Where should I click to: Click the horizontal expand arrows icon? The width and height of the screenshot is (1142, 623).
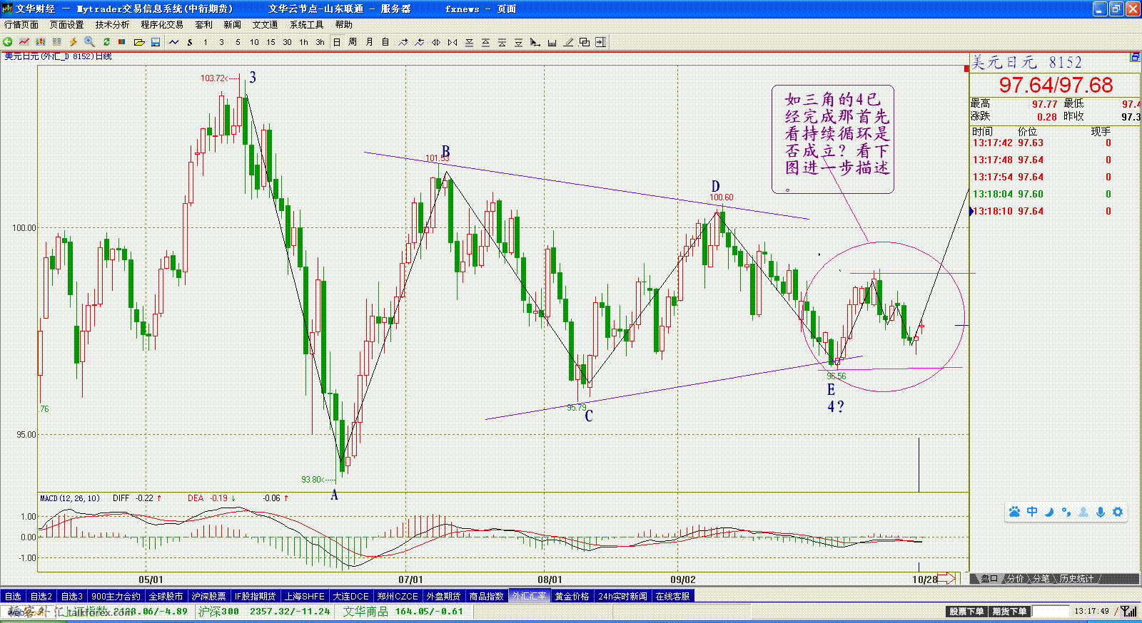[436, 42]
